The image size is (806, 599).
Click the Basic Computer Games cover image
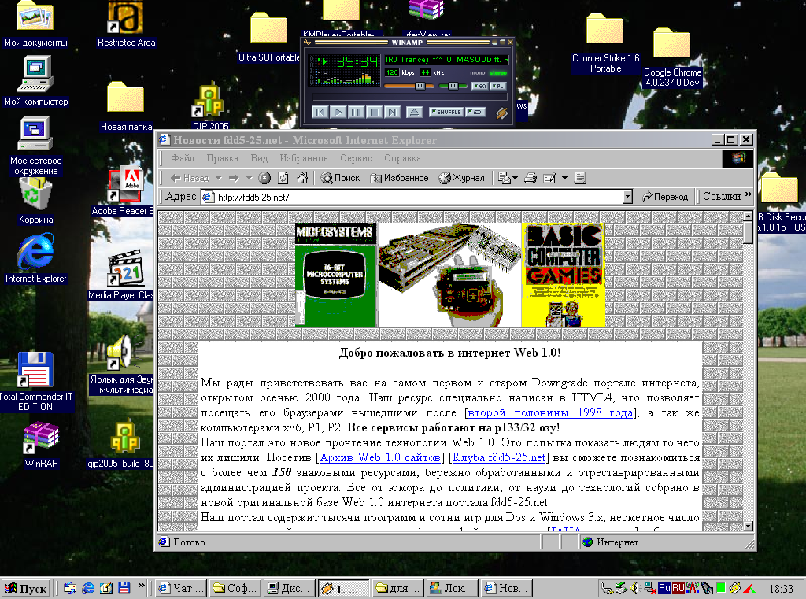pyautogui.click(x=564, y=275)
